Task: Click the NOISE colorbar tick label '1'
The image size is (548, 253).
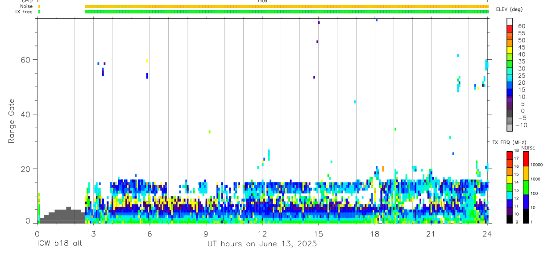Action: tap(532, 222)
